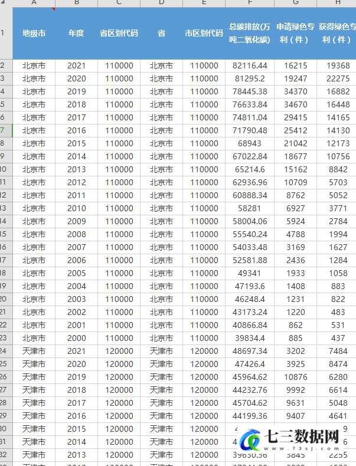The image size is (356, 466).
Task: Click the cell with 34370
Action: [x=296, y=91]
